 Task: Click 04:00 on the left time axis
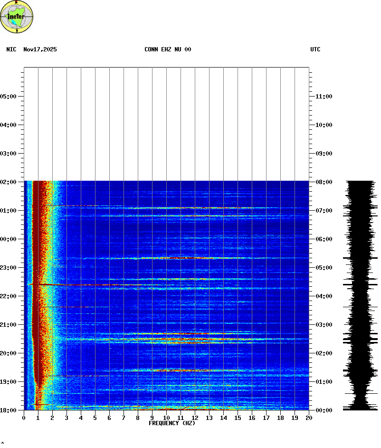[9, 125]
